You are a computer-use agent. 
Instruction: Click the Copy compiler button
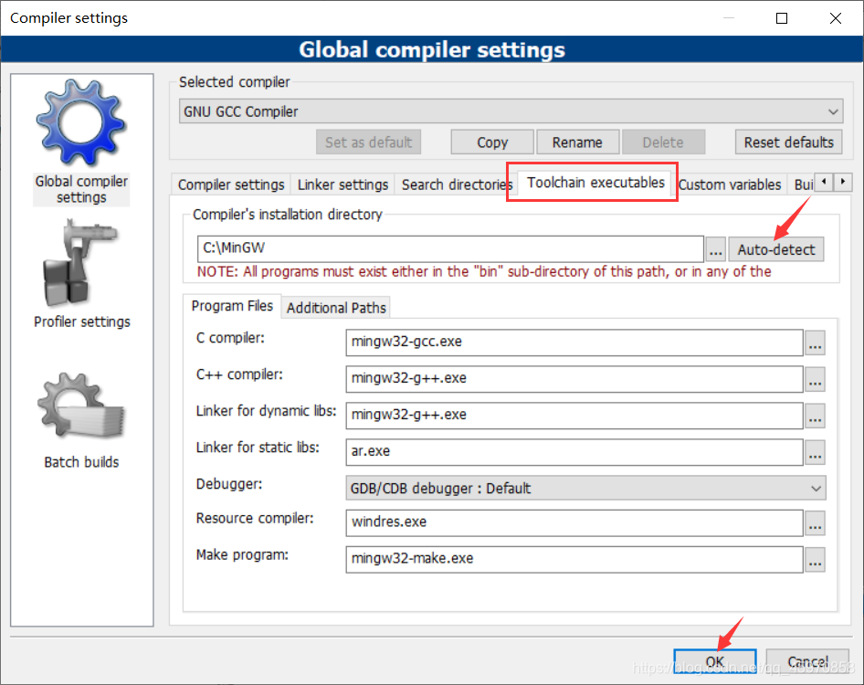tap(492, 142)
